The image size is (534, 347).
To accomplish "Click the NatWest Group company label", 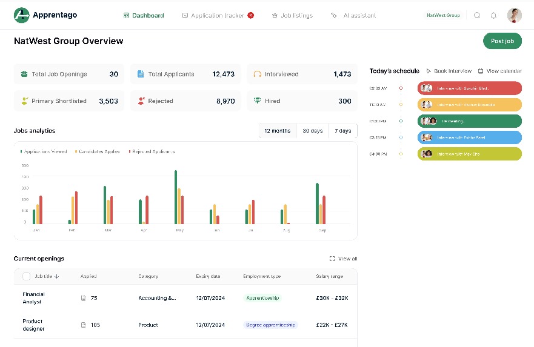I will (443, 15).
